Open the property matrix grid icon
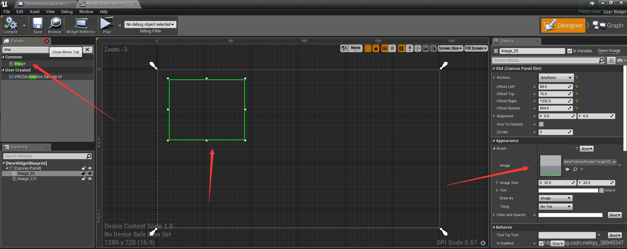The image size is (627, 249). [x=611, y=60]
